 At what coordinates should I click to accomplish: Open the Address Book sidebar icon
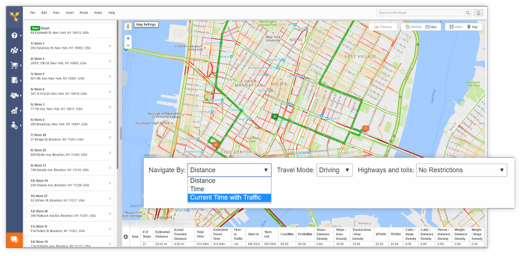pos(14,81)
